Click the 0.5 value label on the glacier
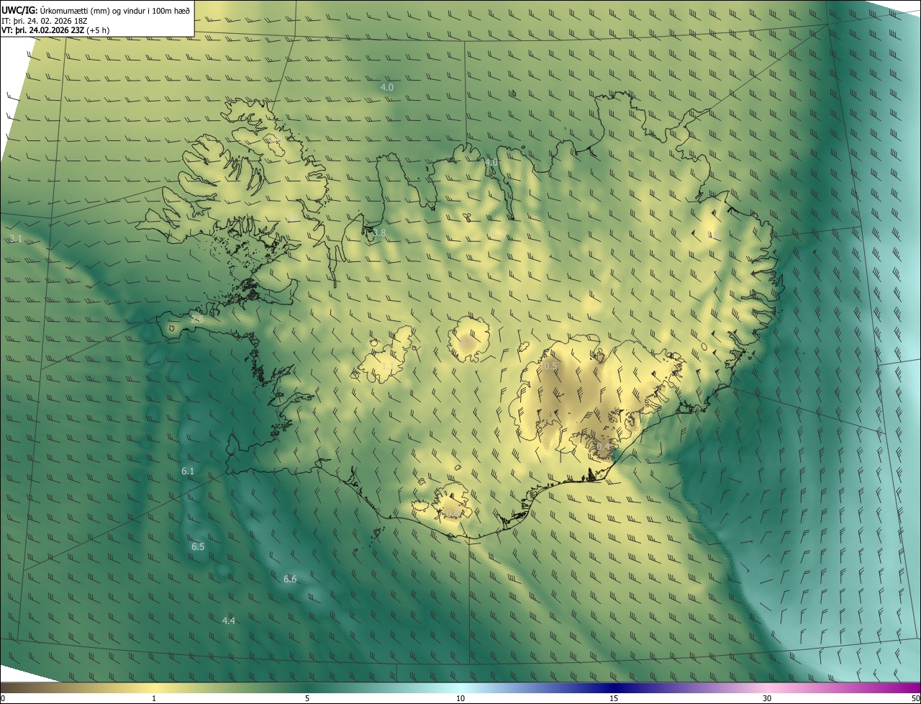 550,366
